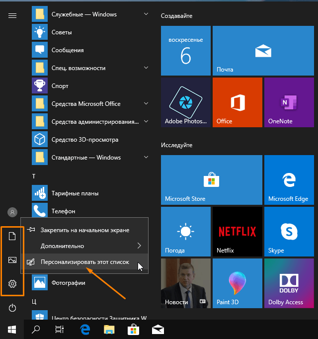Open Центр безопасности Защитника Windows entry
The image size is (318, 339).
coord(90,315)
